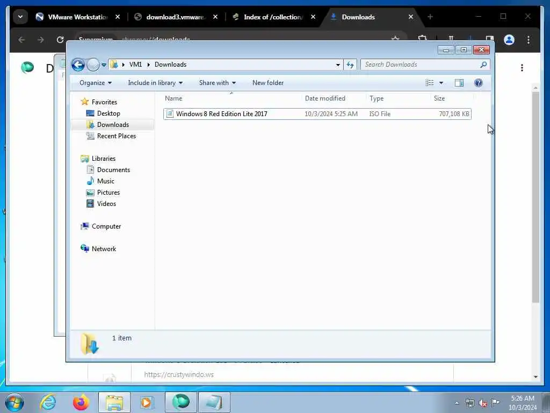Launch Internet Explorer from taskbar
The image size is (550, 413).
tap(48, 402)
